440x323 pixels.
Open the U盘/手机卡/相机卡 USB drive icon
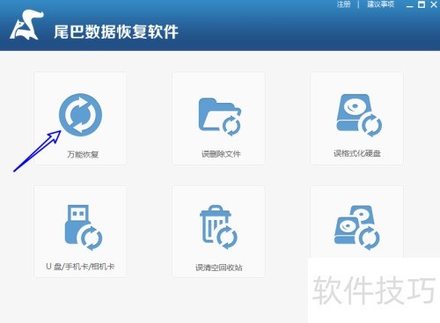84,227
